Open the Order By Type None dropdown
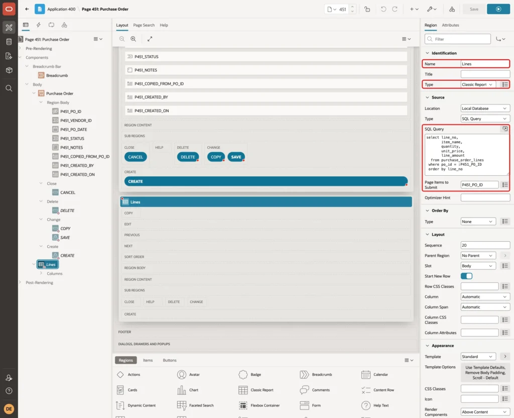 pyautogui.click(x=478, y=222)
